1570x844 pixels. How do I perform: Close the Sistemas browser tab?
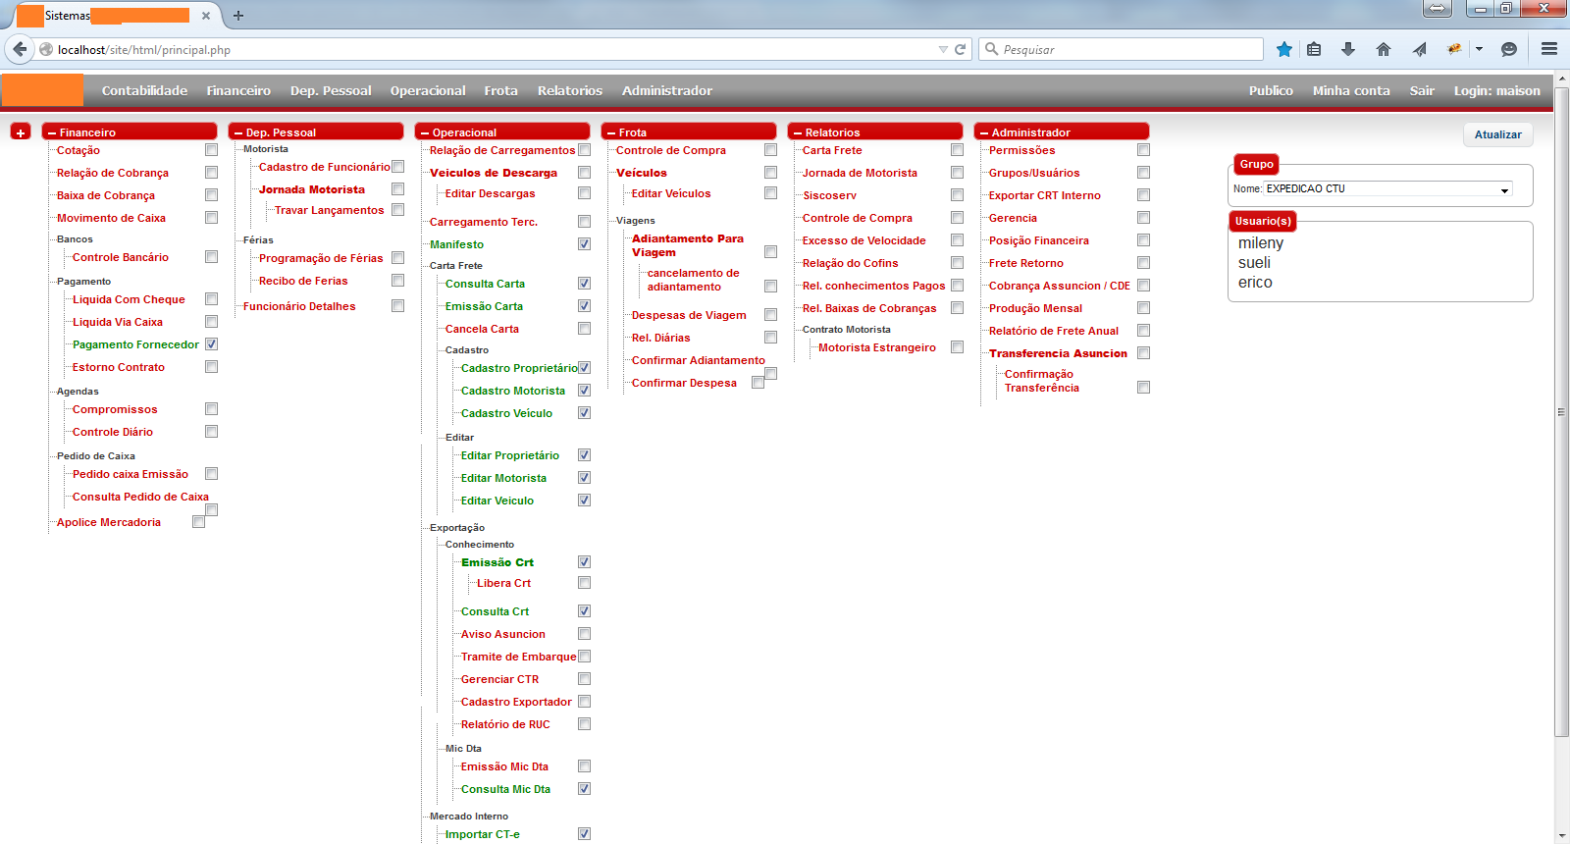tap(206, 16)
